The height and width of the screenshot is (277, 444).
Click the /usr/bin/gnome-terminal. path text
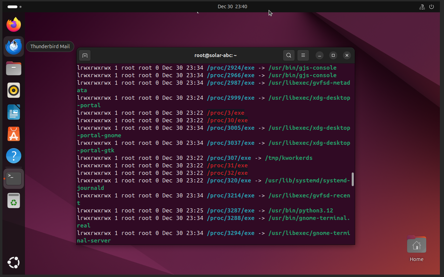tap(309, 218)
